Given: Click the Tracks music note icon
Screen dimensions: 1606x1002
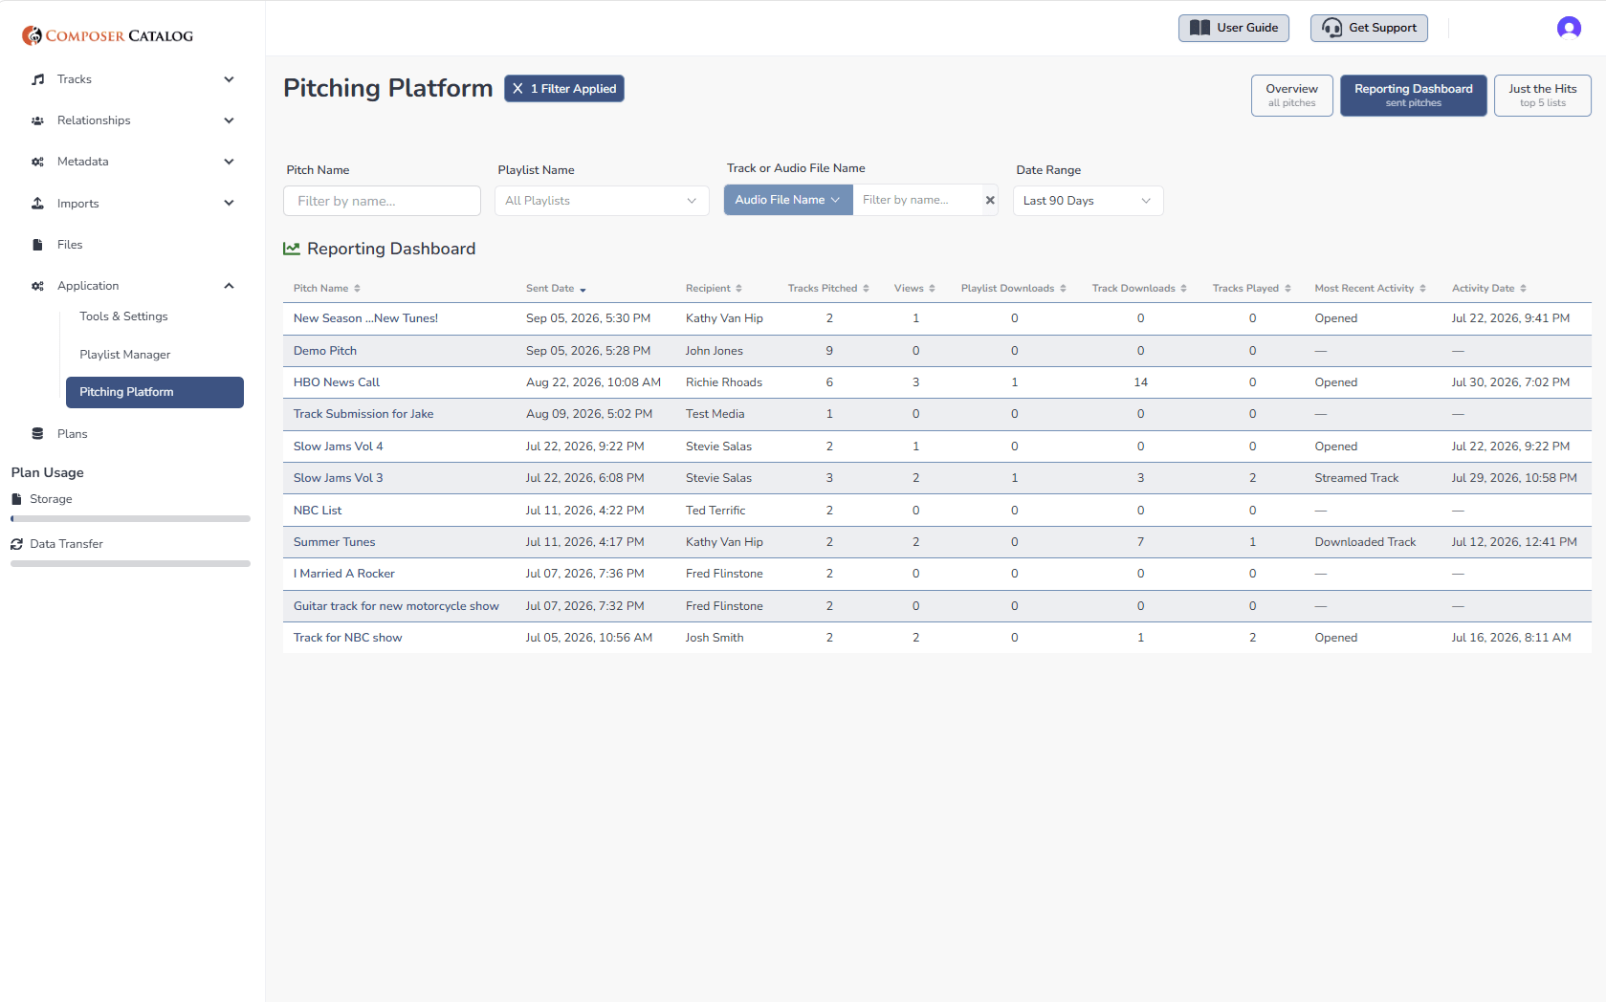Looking at the screenshot, I should 37,79.
